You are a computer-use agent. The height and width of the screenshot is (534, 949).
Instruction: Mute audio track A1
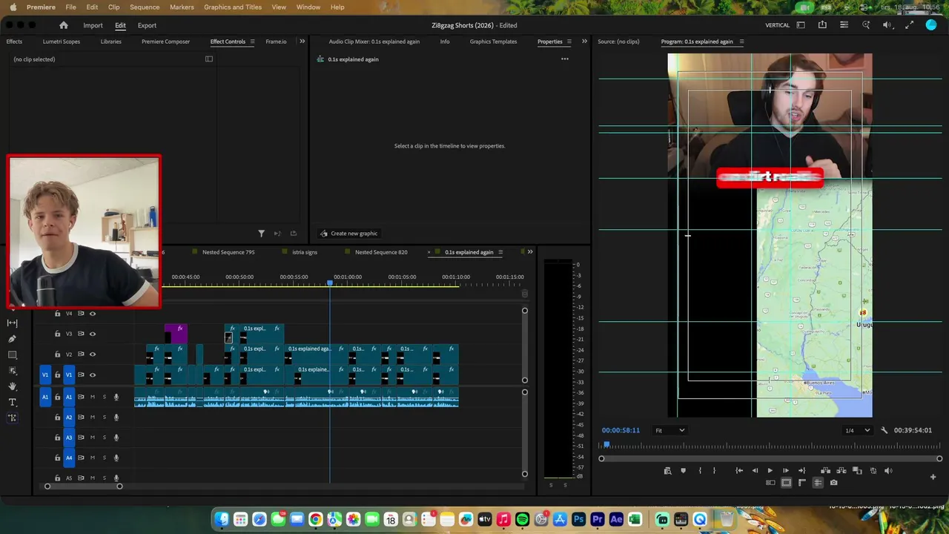(93, 397)
